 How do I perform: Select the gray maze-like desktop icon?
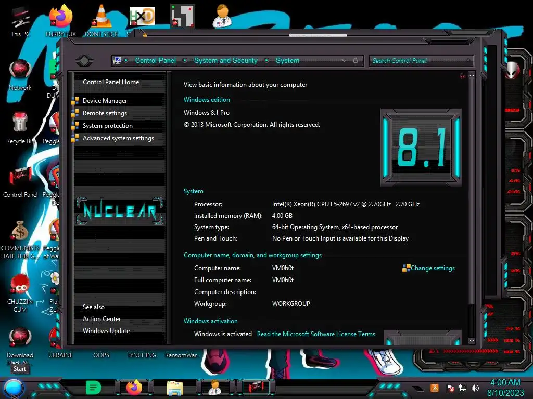coord(183,16)
